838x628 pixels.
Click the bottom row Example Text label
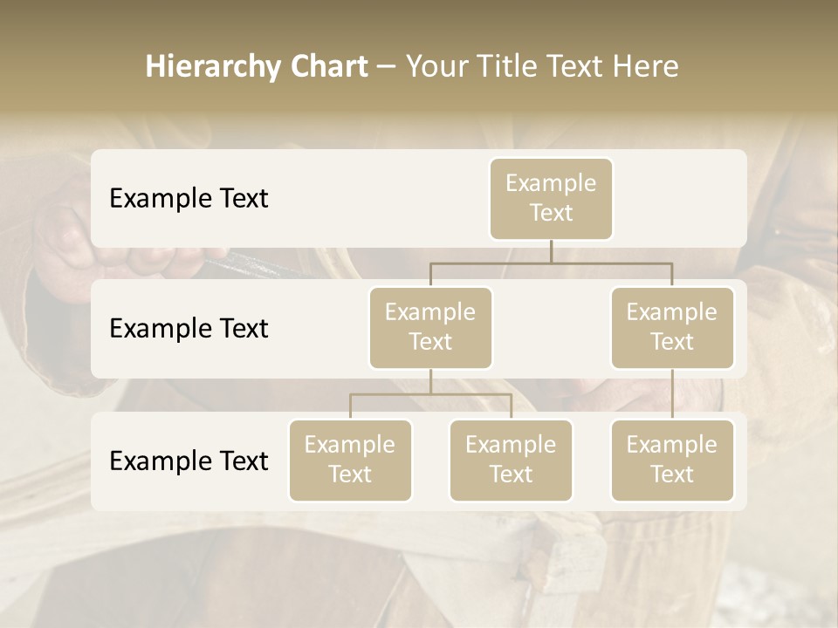[188, 461]
